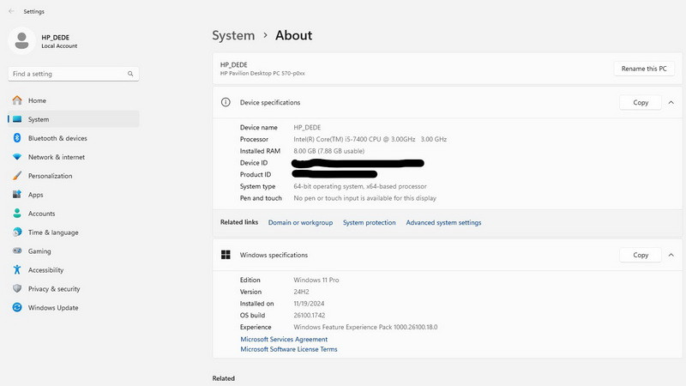The height and width of the screenshot is (386, 686).
Task: Open Domain or workgroup link
Action: [300, 222]
